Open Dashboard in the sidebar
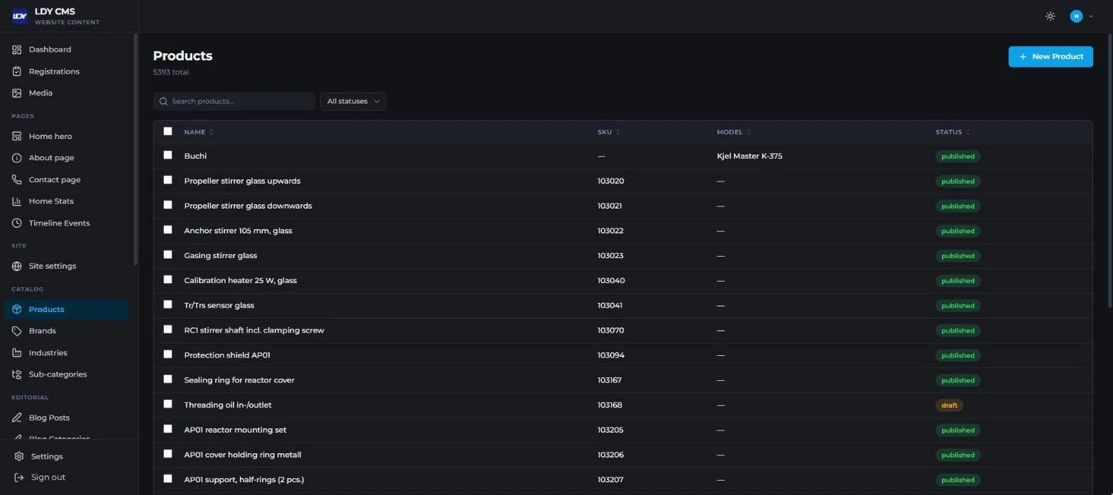The width and height of the screenshot is (1113, 495). tap(66, 50)
